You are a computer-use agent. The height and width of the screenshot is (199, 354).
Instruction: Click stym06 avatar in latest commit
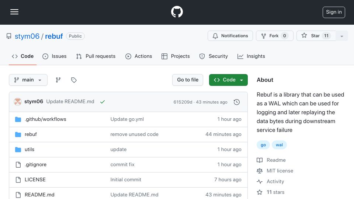click(x=18, y=102)
